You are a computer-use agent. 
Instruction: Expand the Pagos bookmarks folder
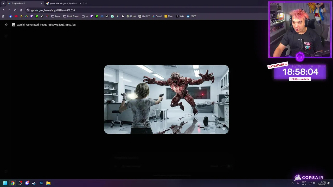(x=56, y=16)
